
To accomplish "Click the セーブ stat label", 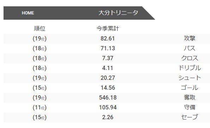I will pyautogui.click(x=190, y=117).
